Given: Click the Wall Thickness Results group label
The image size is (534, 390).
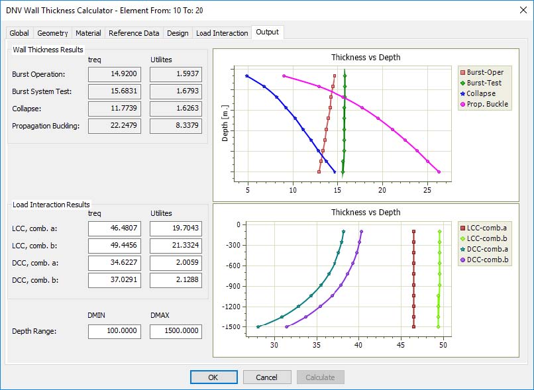Looking at the screenshot, I should point(48,50).
